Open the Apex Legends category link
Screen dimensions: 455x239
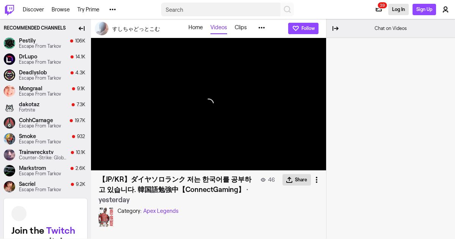coord(161,211)
